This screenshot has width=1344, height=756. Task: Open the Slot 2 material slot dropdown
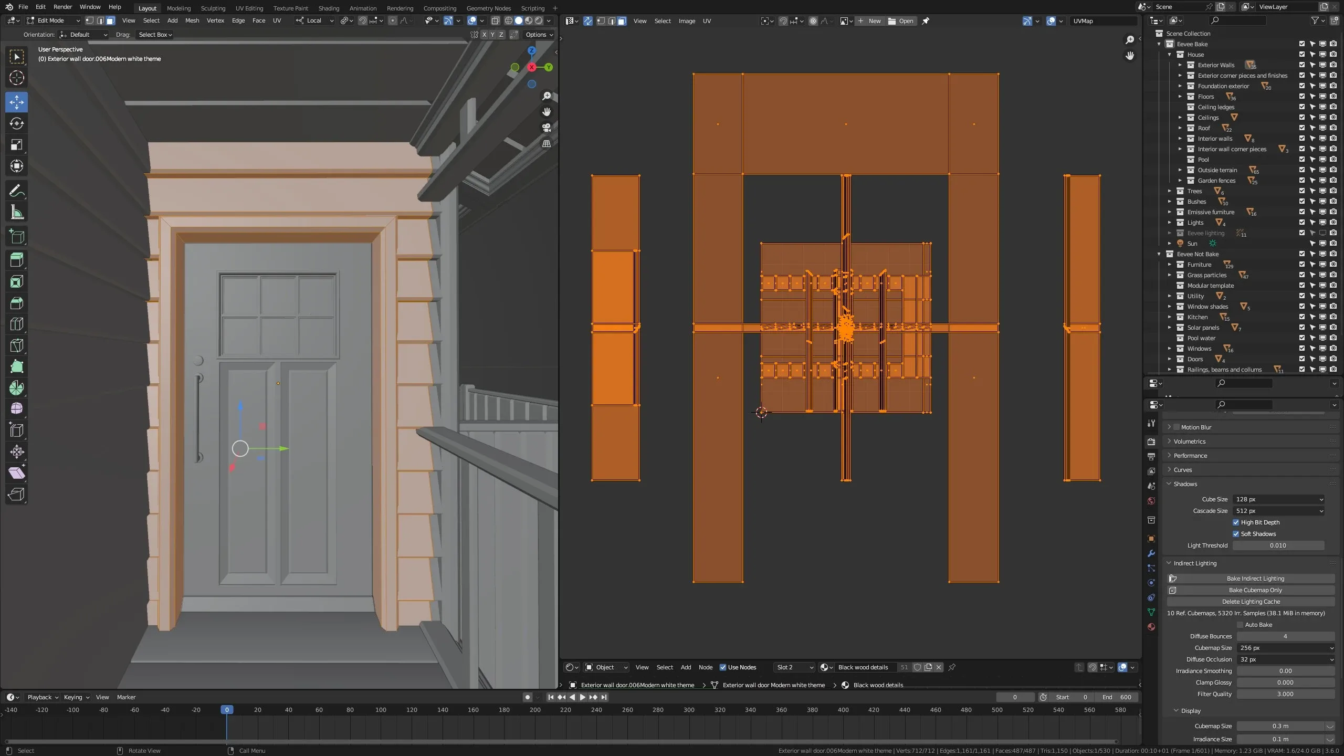tap(794, 667)
